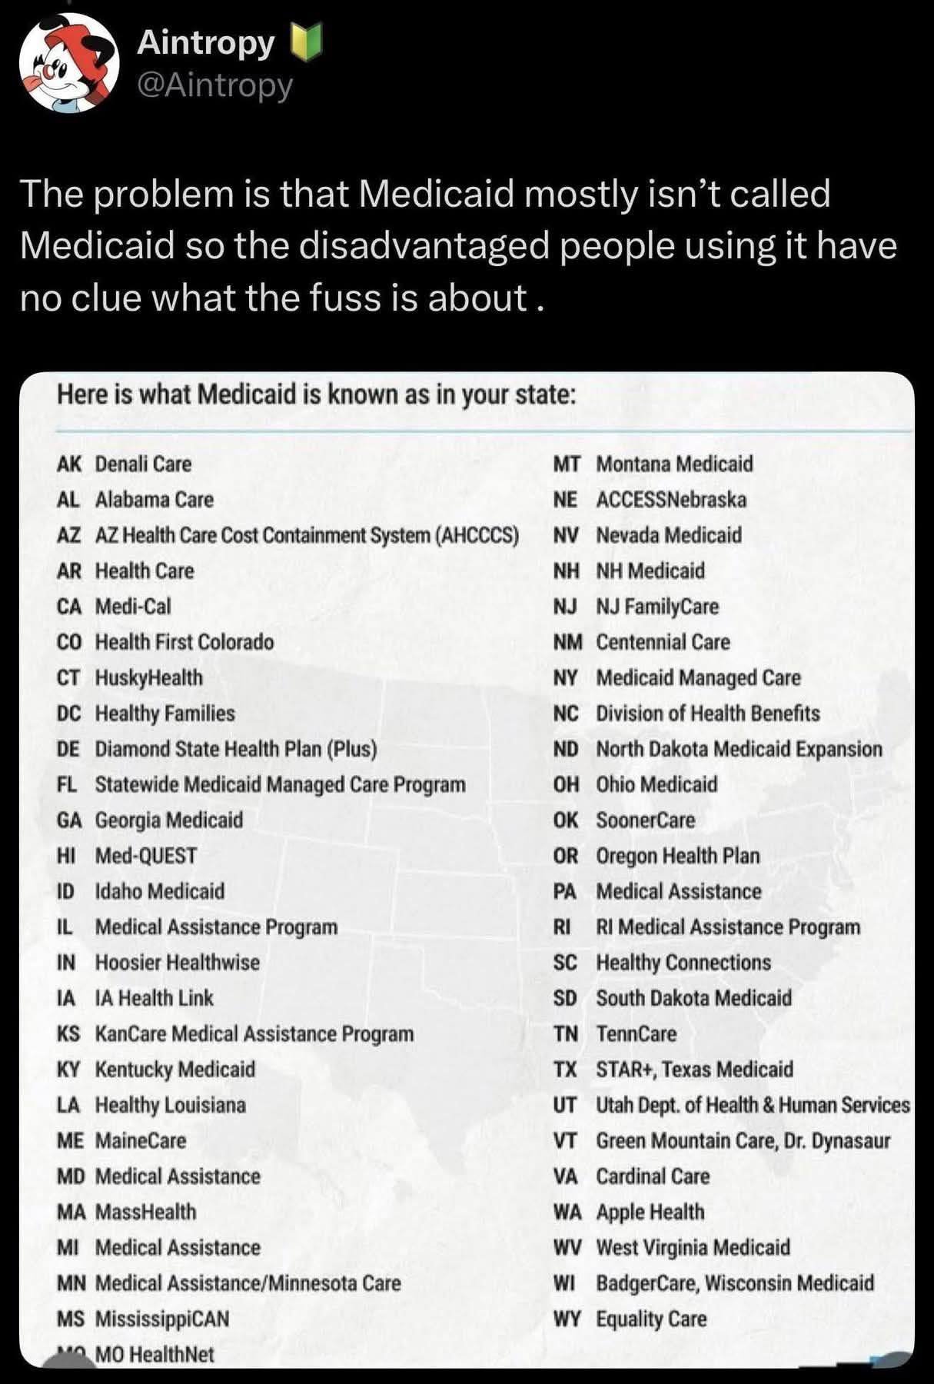
Task: Open the @Aintropy handle link
Action: [x=214, y=85]
